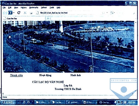The width and height of the screenshot is (139, 106).
Task: Click the search engine icon
Action: click(x=112, y=13)
